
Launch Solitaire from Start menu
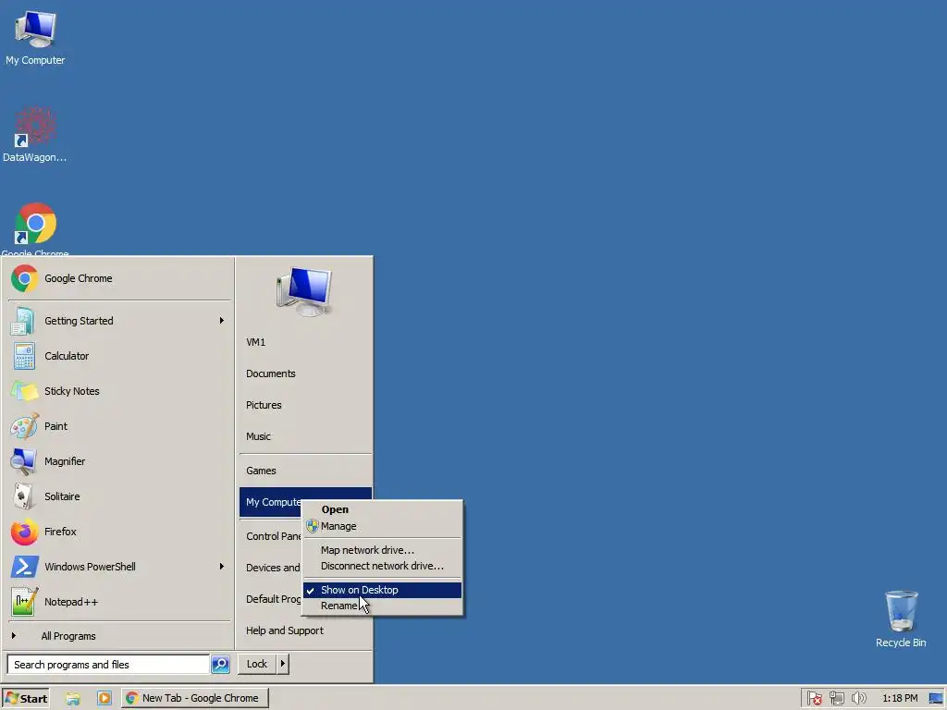click(x=119, y=496)
